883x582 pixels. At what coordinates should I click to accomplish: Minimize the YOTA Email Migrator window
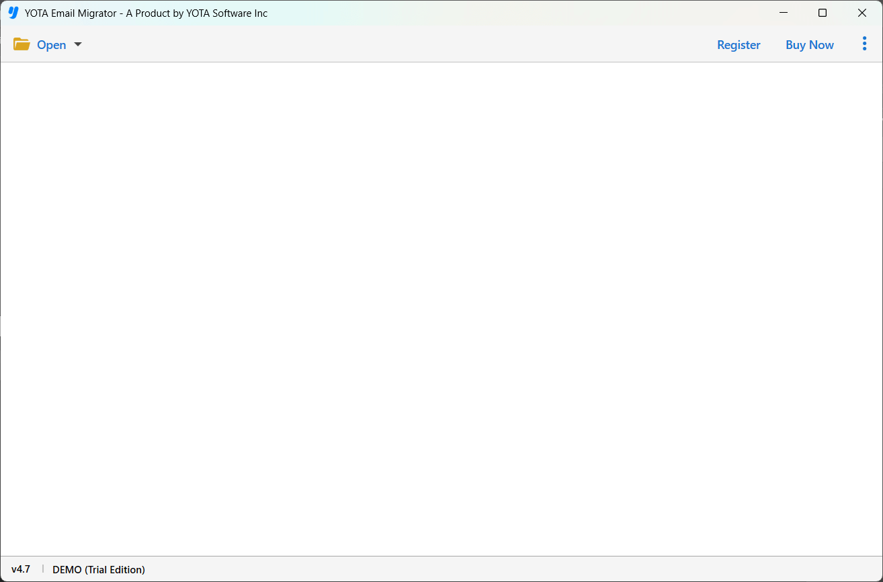click(783, 13)
